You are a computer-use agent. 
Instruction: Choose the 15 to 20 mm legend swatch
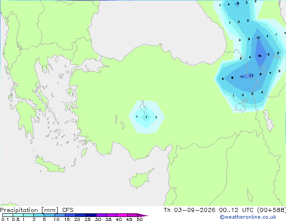pos(70,215)
